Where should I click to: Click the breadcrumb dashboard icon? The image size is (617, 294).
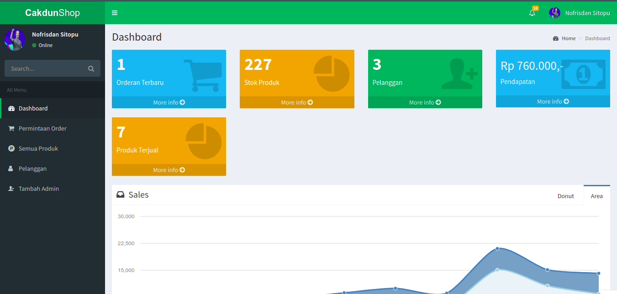coord(556,38)
